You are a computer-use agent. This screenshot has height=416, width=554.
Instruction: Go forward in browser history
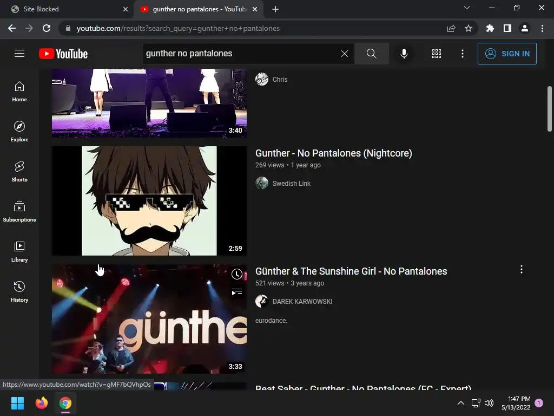pyautogui.click(x=29, y=28)
